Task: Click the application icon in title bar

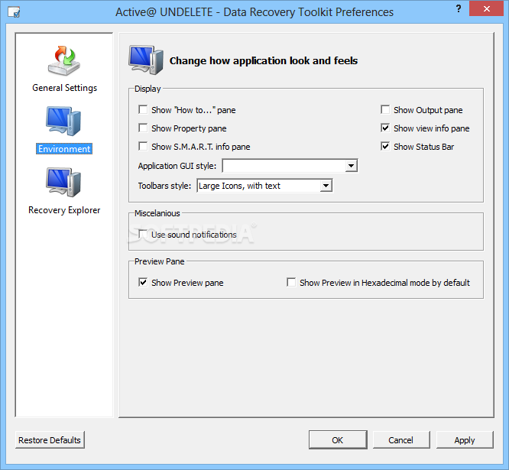Action: coord(14,12)
